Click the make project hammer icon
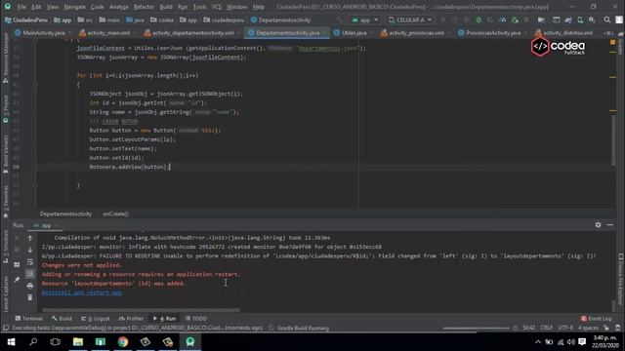 tap(339, 19)
